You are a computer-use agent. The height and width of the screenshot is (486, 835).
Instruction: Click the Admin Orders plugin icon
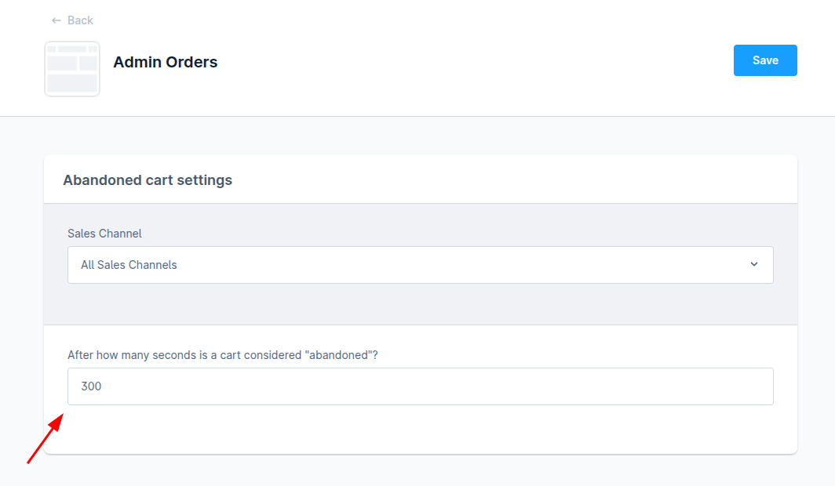click(72, 69)
